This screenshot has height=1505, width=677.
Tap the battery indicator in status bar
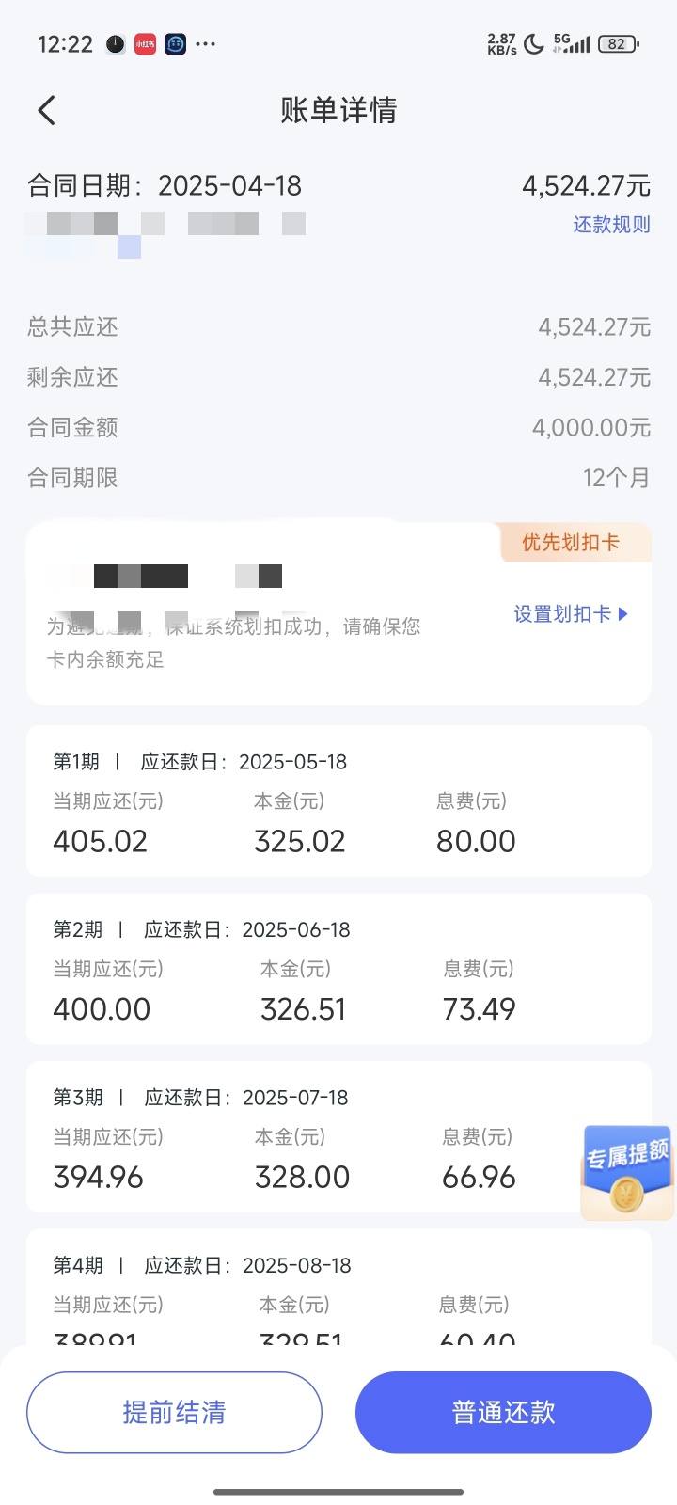619,43
